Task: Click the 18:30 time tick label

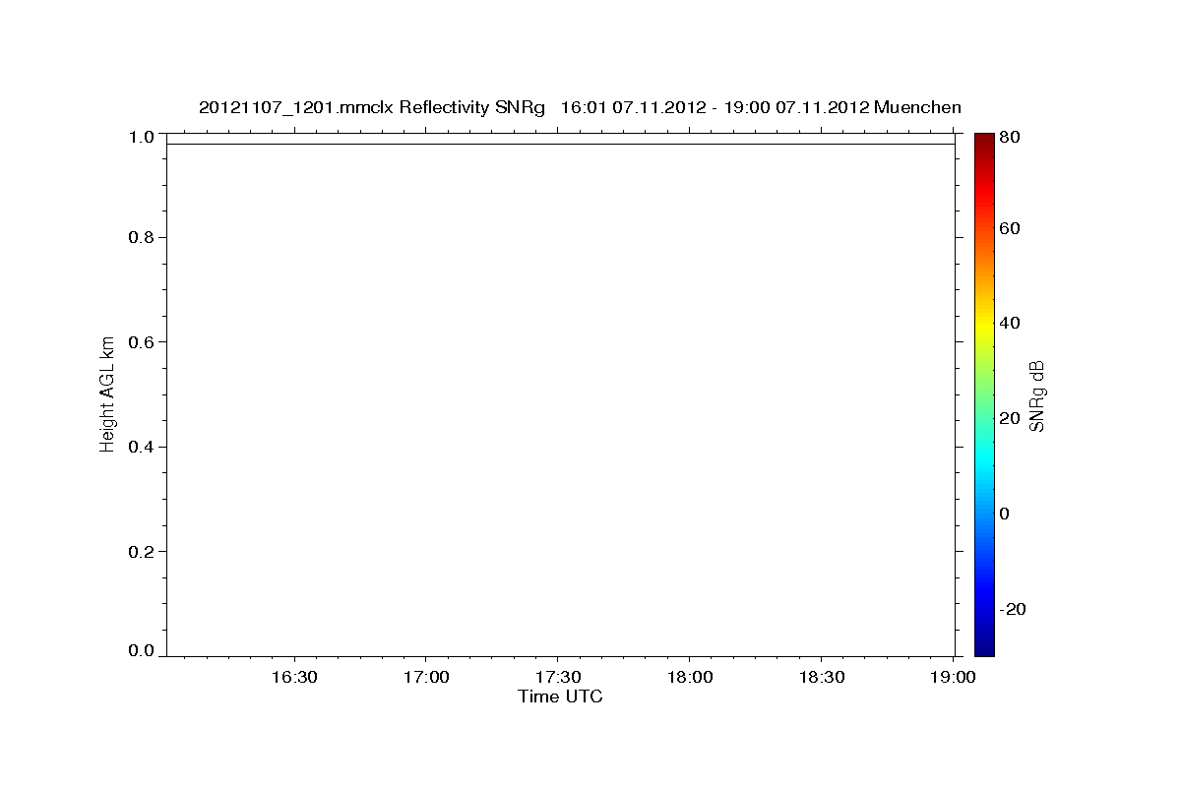Action: (822, 678)
